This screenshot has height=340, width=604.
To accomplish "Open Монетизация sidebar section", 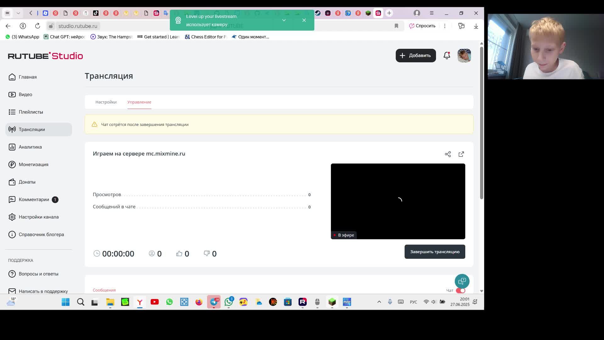I will point(33,164).
